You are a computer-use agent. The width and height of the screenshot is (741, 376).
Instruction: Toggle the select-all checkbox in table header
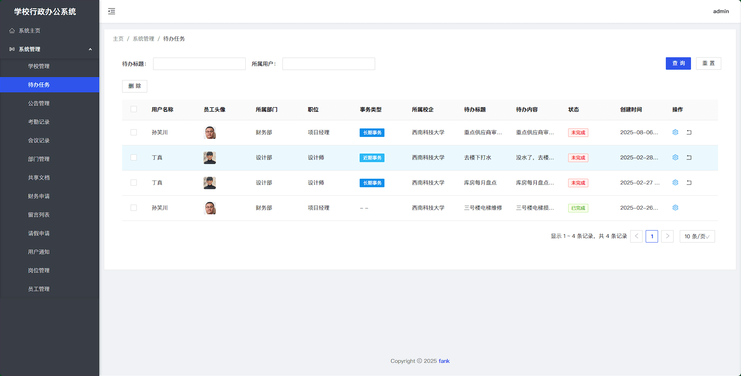point(134,109)
